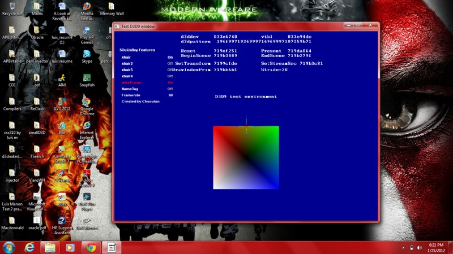This screenshot has height=254, width=453.
Task: Open the volume control in tray
Action: click(420, 248)
